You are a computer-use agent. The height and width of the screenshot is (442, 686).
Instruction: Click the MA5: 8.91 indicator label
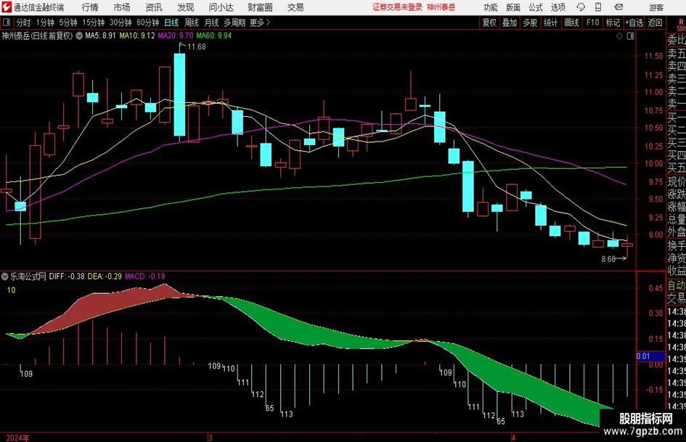pos(100,36)
